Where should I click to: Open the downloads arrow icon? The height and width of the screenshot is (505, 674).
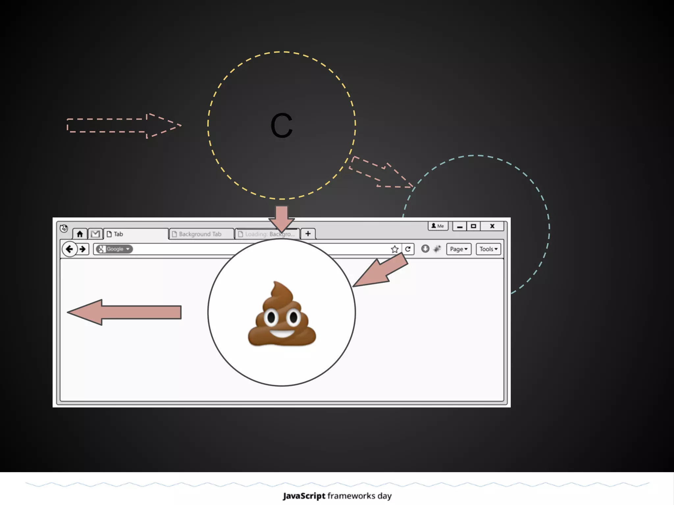tap(425, 249)
